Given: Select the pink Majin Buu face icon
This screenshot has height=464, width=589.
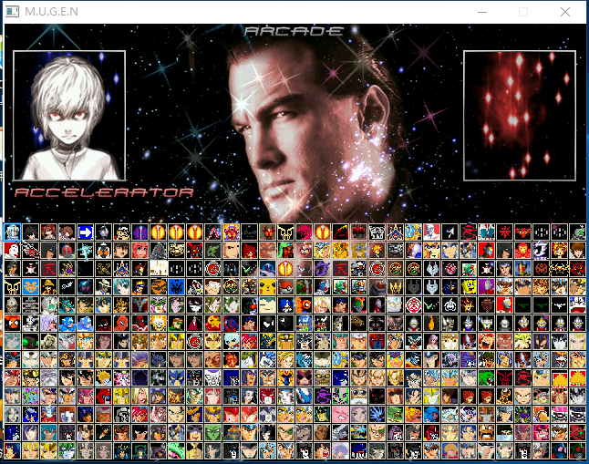Looking at the screenshot, I should coord(340,414).
